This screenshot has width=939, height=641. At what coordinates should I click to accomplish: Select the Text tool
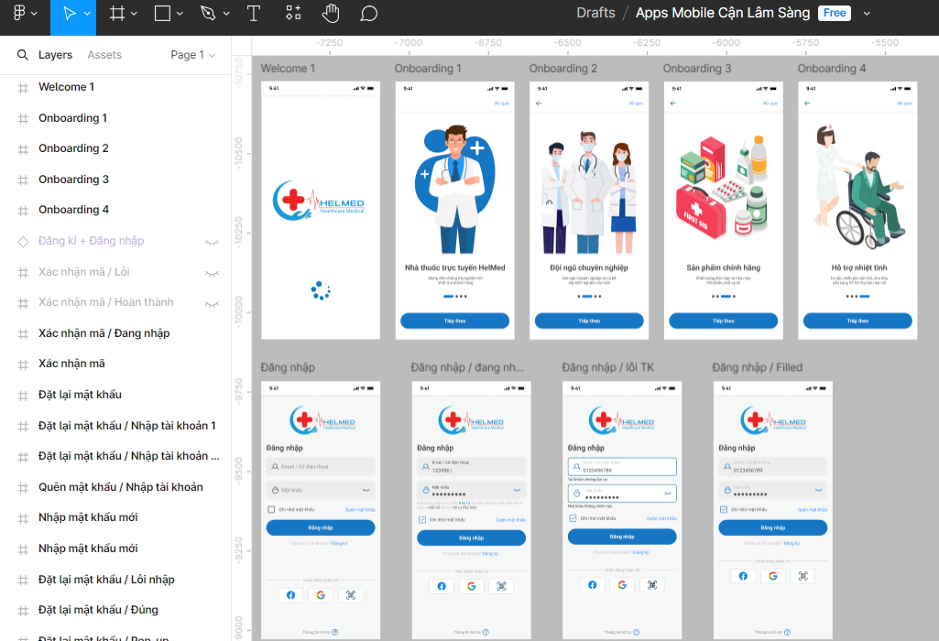254,14
